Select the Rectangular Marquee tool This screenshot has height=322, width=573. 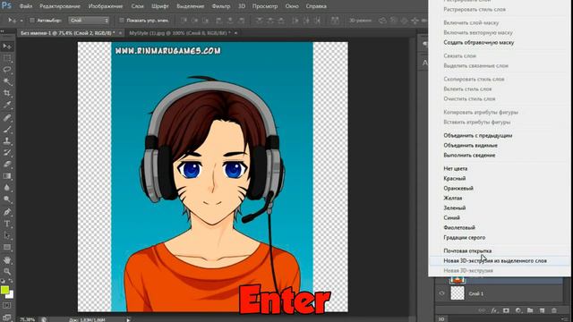click(x=7, y=58)
